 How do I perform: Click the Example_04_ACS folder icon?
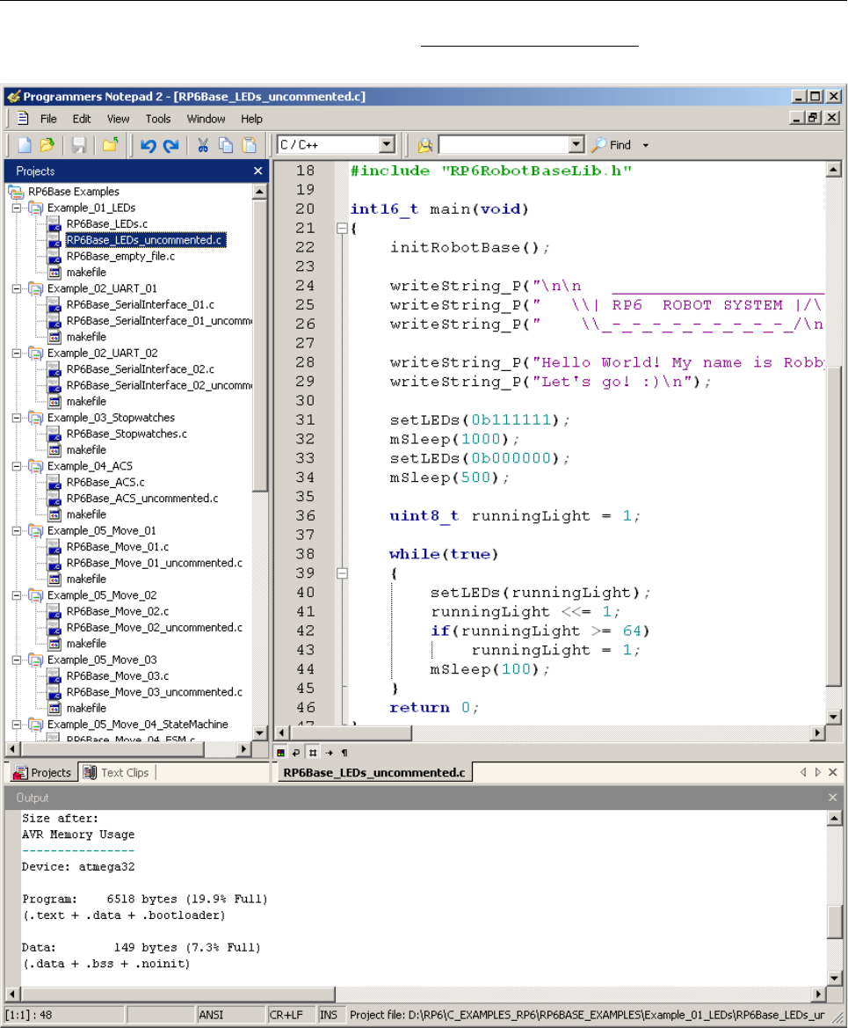pyautogui.click(x=35, y=466)
